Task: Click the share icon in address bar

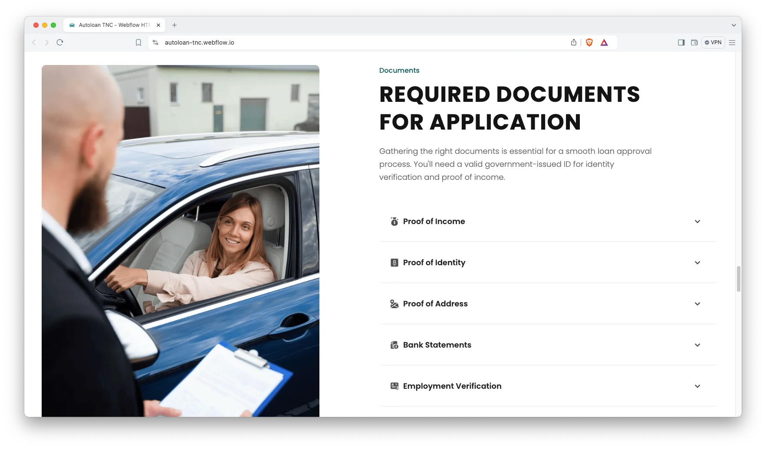Action: coord(574,42)
